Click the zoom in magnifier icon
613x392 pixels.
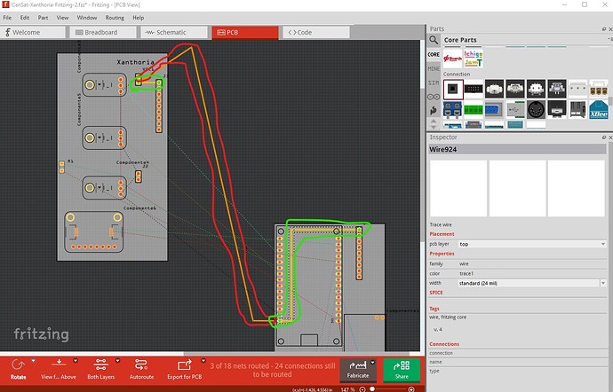point(411,389)
